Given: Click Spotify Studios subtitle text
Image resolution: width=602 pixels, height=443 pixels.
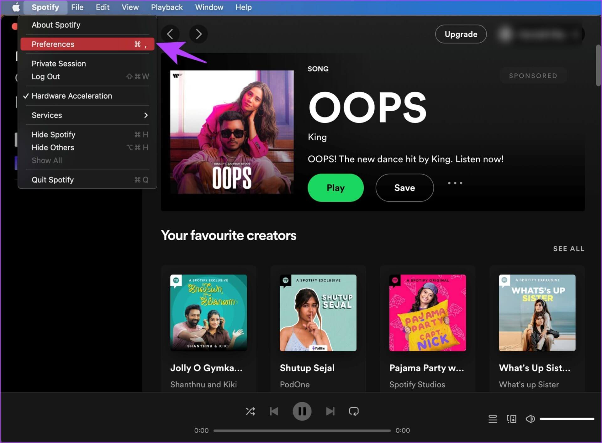Looking at the screenshot, I should (417, 384).
